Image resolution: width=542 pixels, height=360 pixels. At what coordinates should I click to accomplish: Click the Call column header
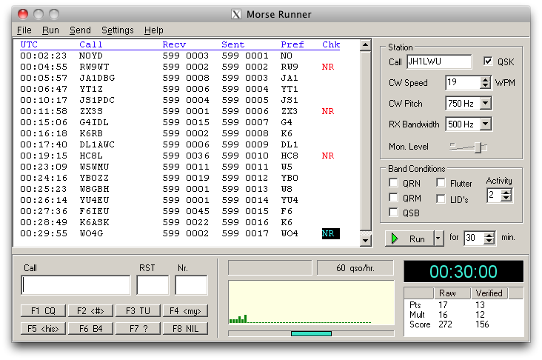[90, 44]
